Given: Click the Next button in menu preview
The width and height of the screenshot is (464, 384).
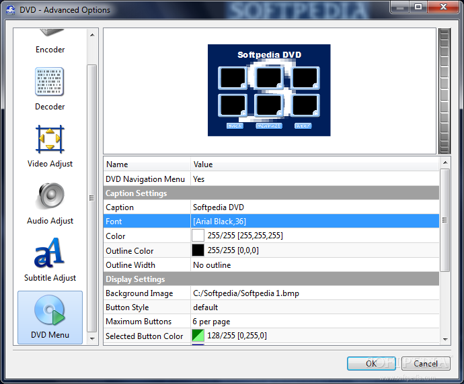Looking at the screenshot, I should (x=303, y=126).
